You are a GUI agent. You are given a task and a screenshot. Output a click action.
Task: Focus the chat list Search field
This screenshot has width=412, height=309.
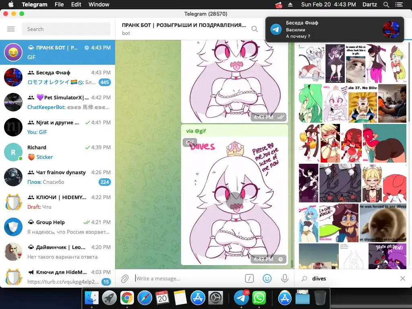[66, 29]
